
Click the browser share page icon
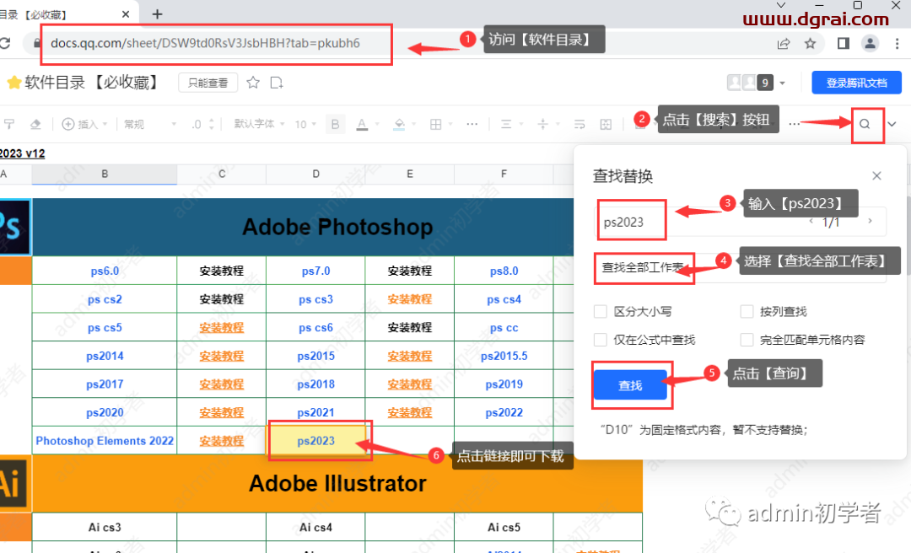click(783, 43)
